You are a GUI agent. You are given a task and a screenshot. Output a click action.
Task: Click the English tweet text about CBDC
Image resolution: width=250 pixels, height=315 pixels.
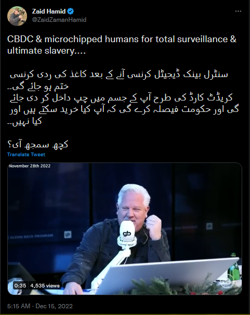122,45
